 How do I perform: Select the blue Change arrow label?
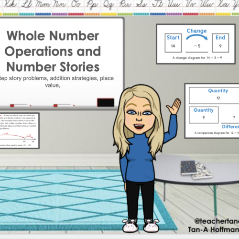click(196, 31)
